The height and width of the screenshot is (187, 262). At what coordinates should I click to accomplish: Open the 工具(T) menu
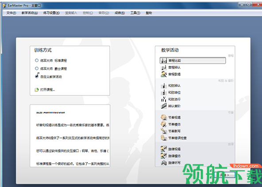point(135,13)
